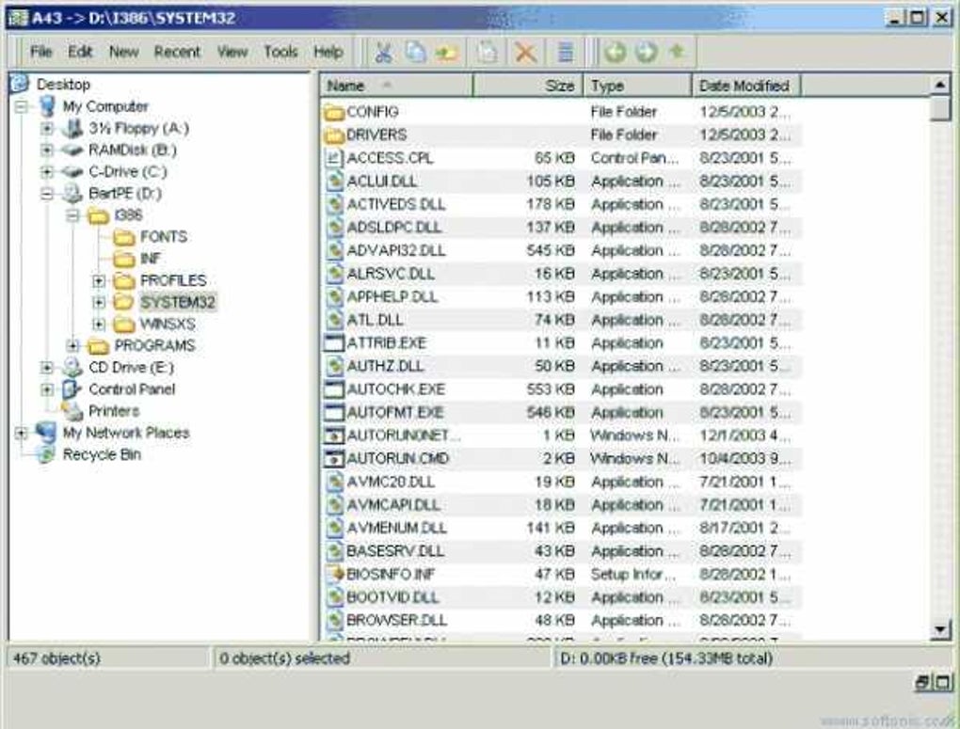Image resolution: width=960 pixels, height=729 pixels.
Task: Select the ALRSVC.DLL file
Action: [x=561, y=274]
